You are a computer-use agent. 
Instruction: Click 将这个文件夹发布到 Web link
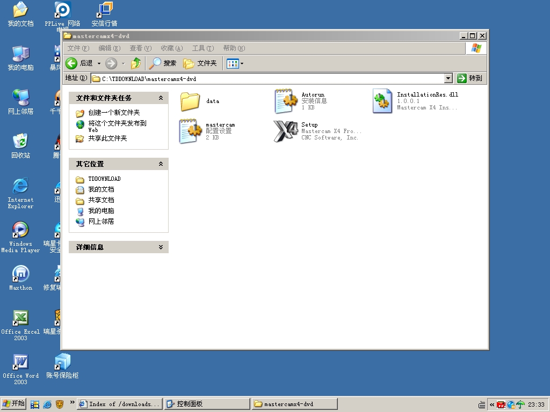[117, 127]
